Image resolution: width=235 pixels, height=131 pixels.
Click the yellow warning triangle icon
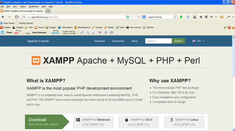tap(233, 27)
